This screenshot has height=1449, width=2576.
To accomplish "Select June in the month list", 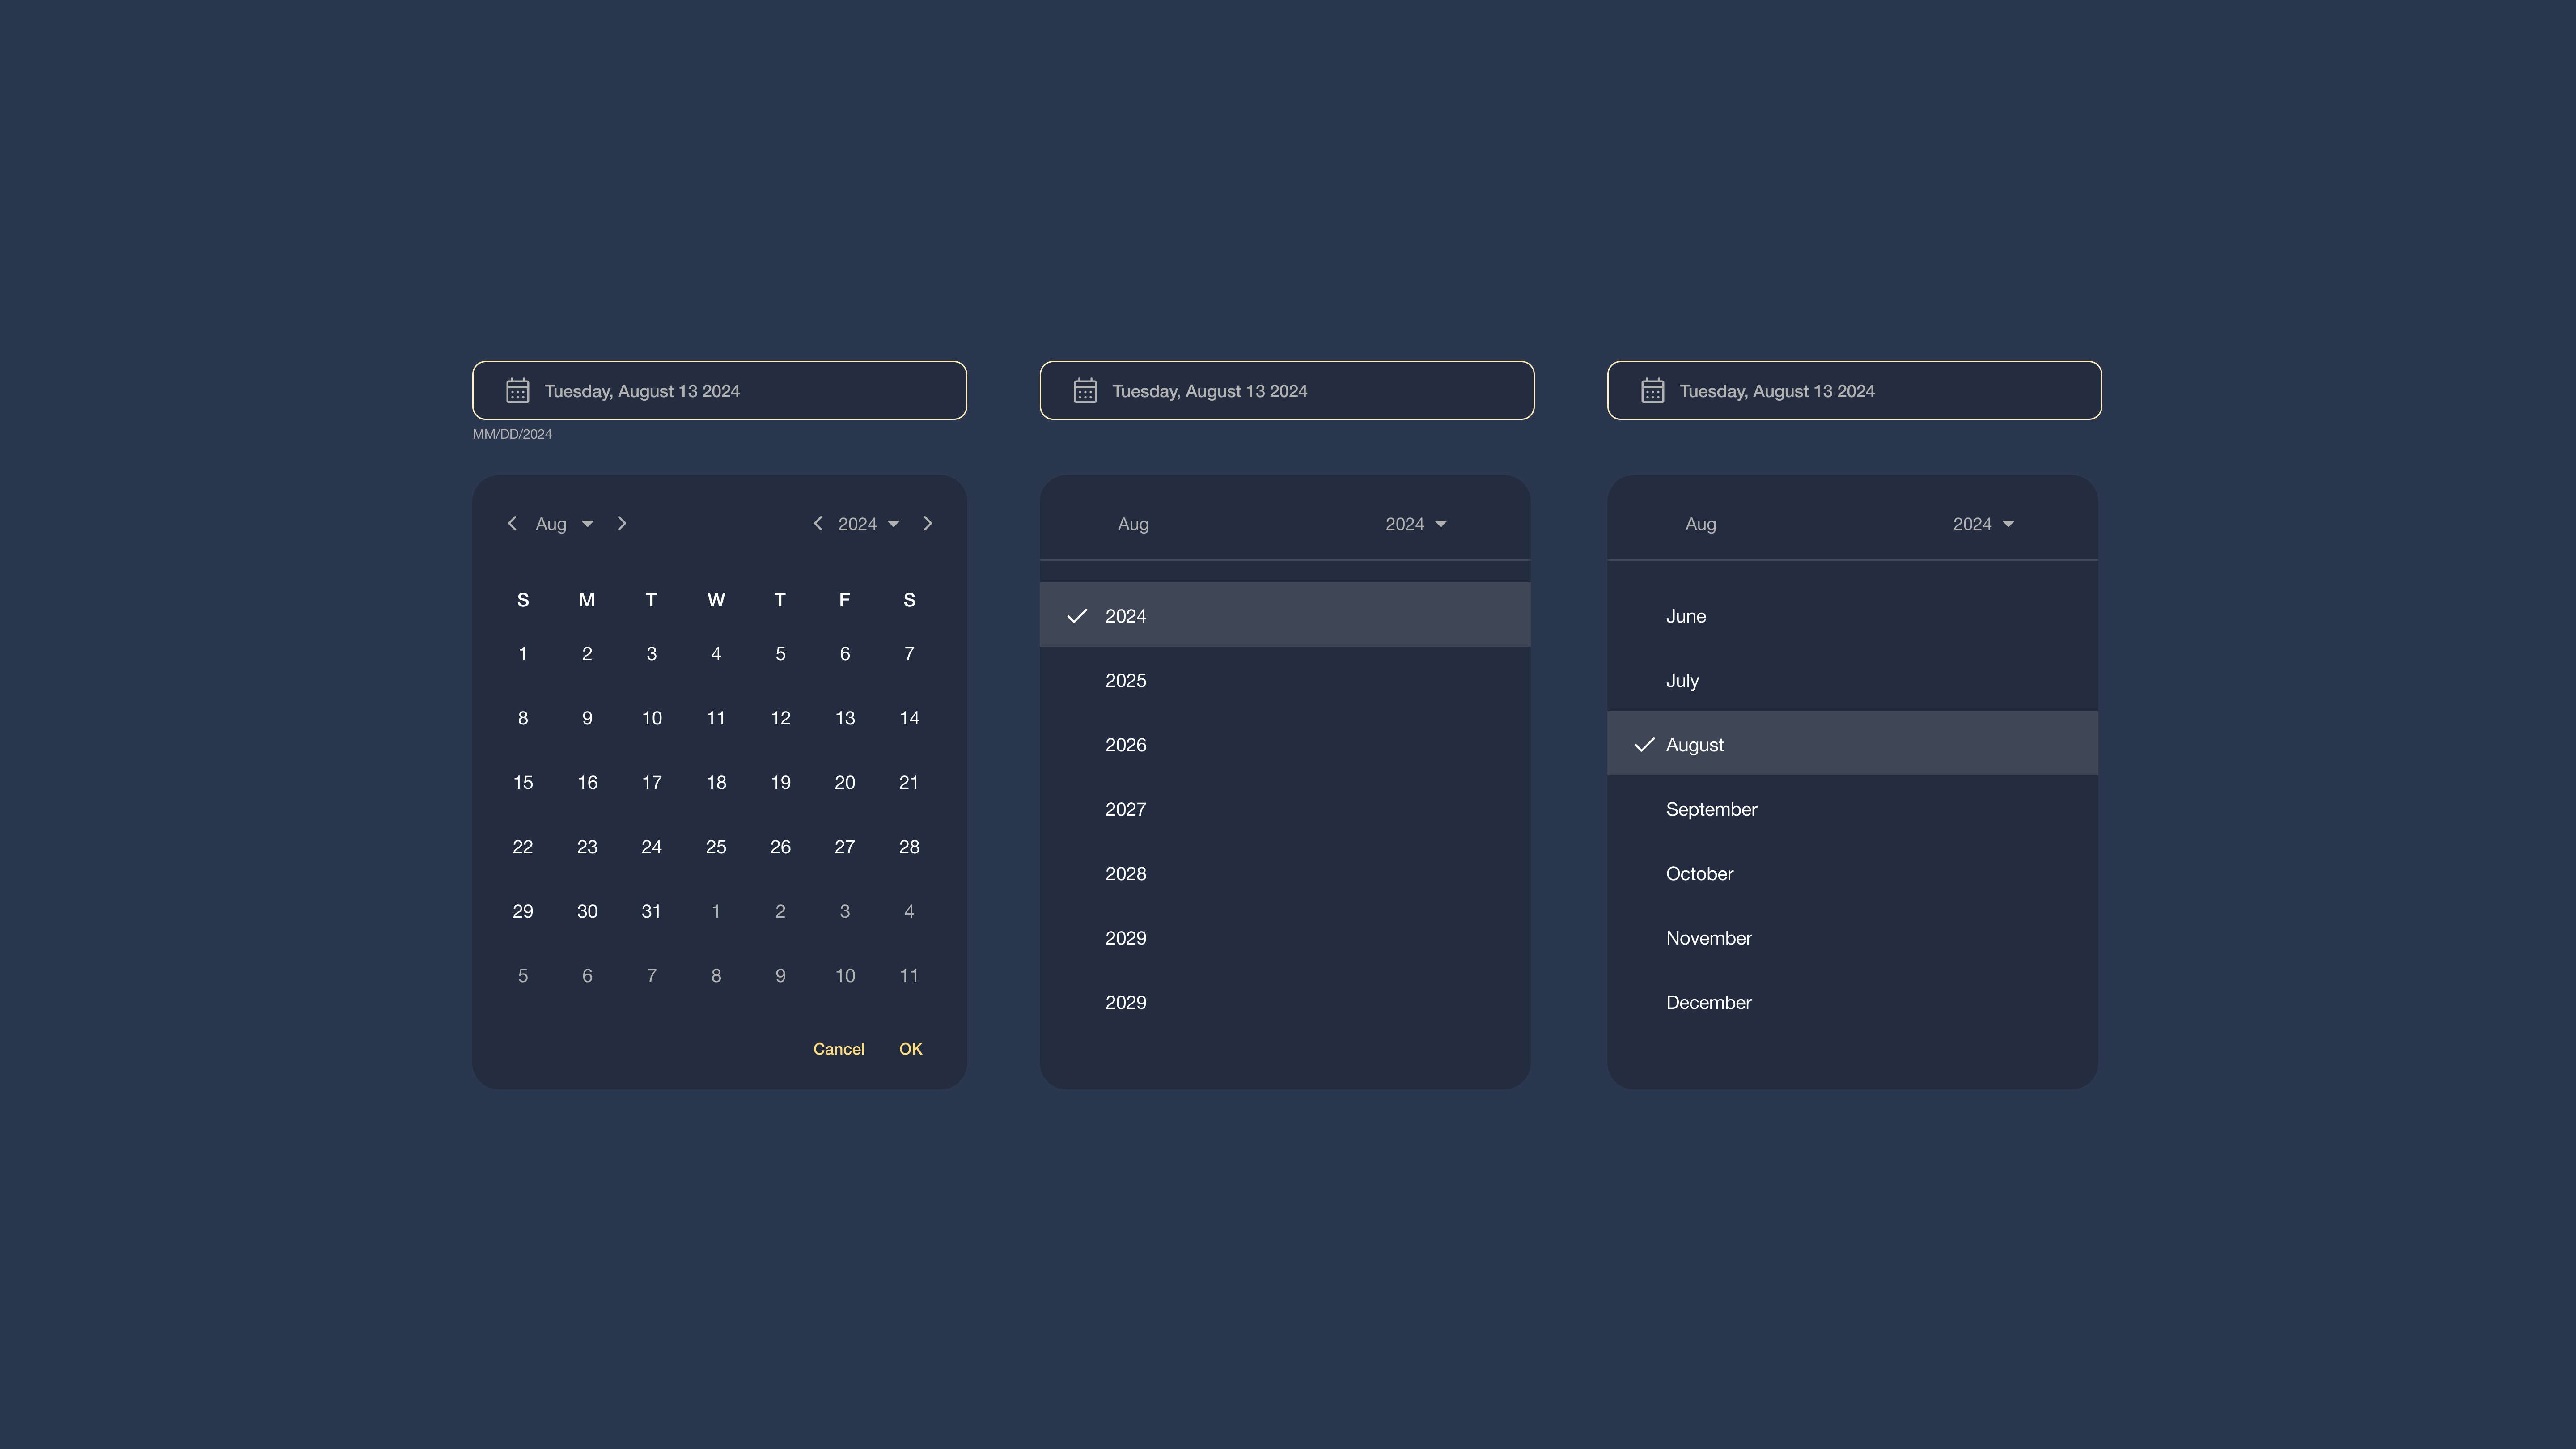I will click(1852, 616).
